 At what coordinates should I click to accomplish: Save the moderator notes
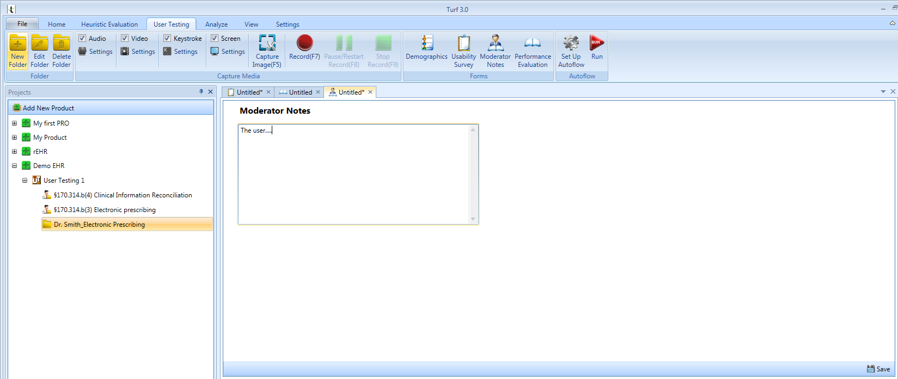[x=878, y=369]
